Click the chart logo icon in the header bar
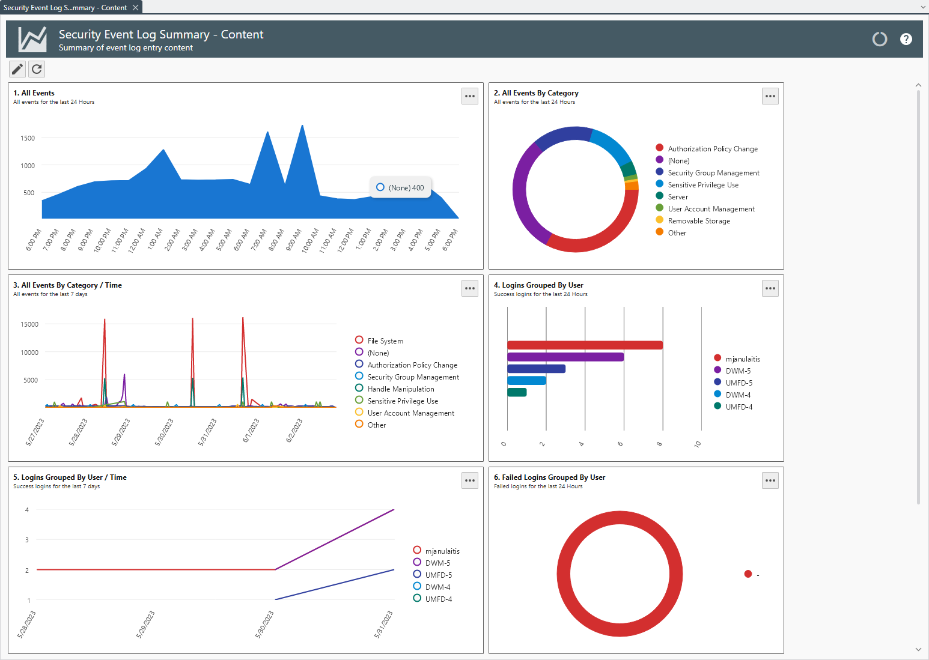929x660 pixels. [x=31, y=38]
